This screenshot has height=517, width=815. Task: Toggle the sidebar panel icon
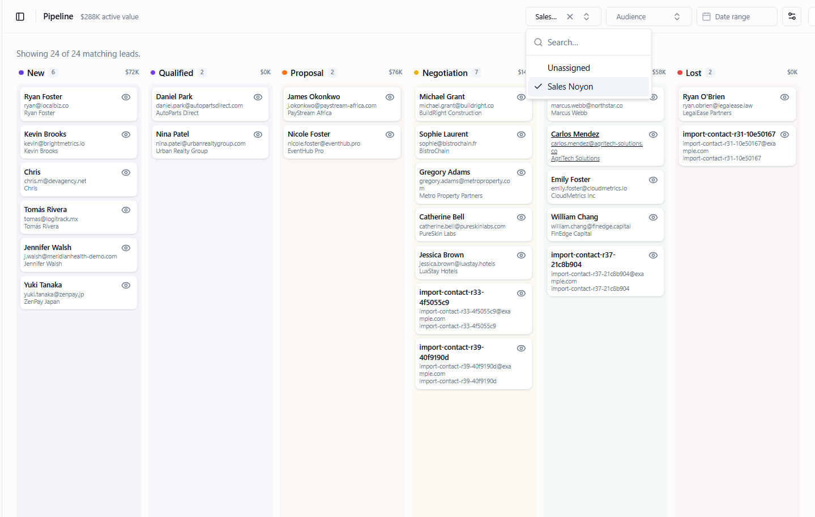(20, 16)
